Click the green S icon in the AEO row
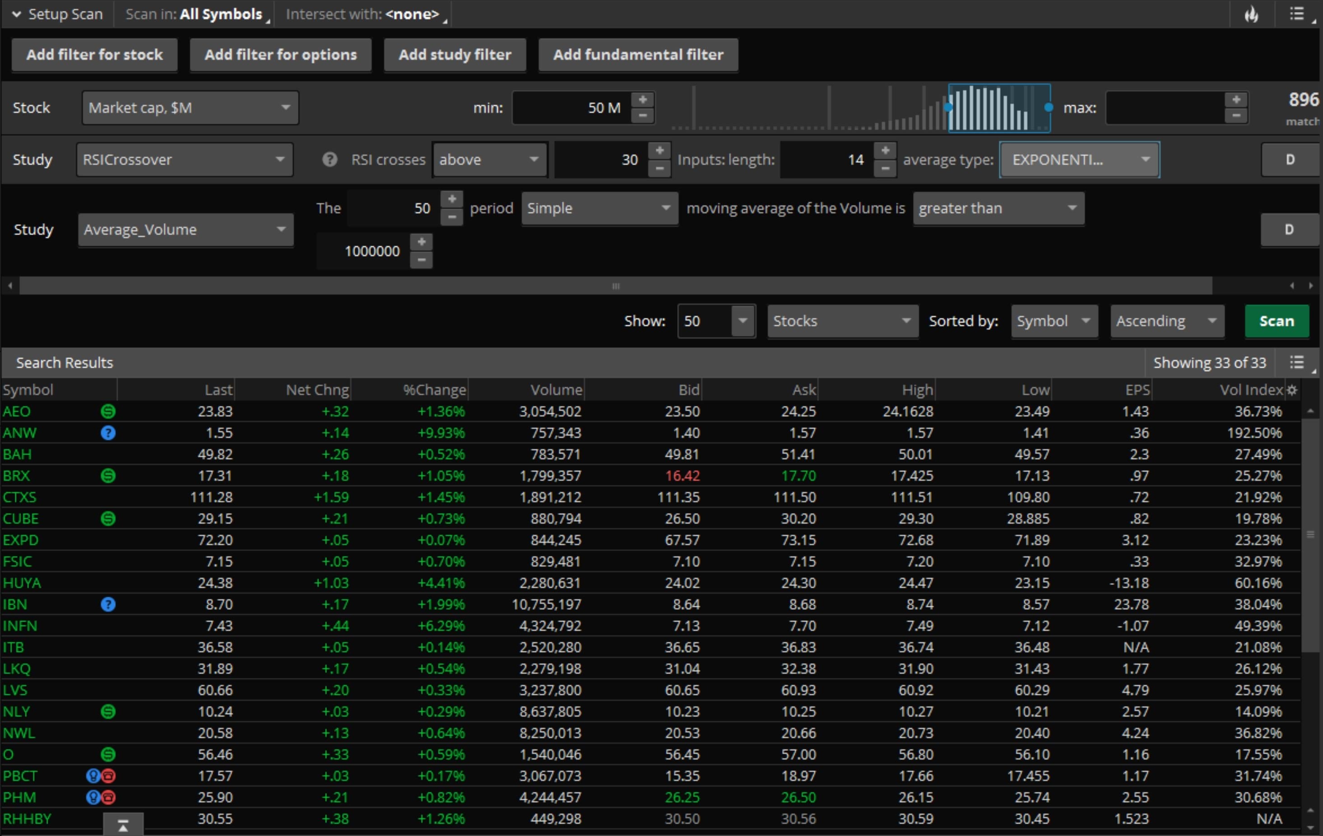 coord(108,411)
